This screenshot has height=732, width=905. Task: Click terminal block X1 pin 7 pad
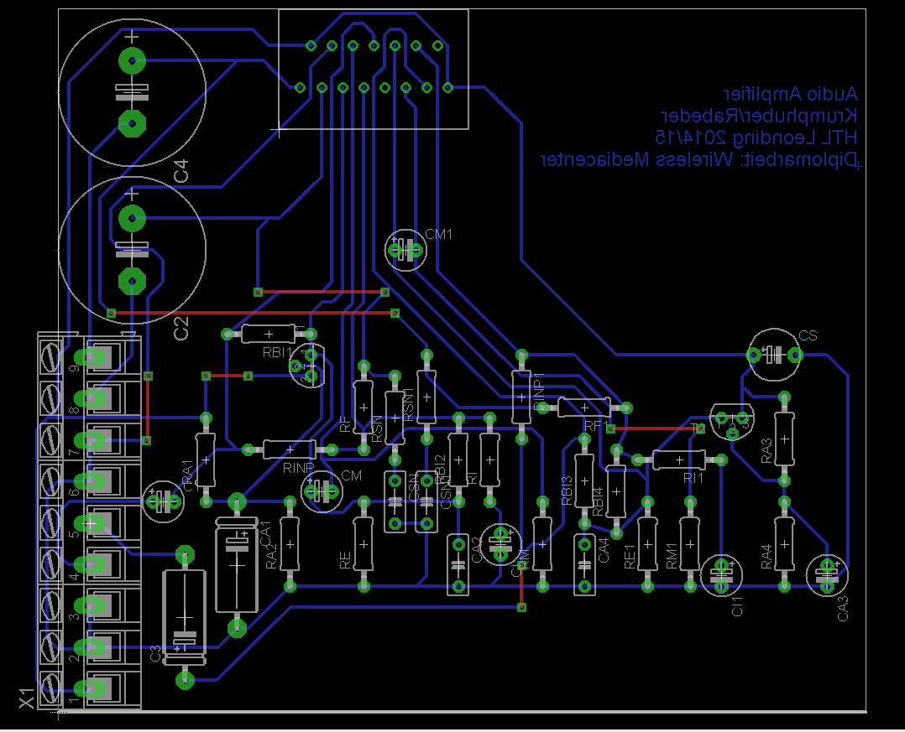[91, 439]
